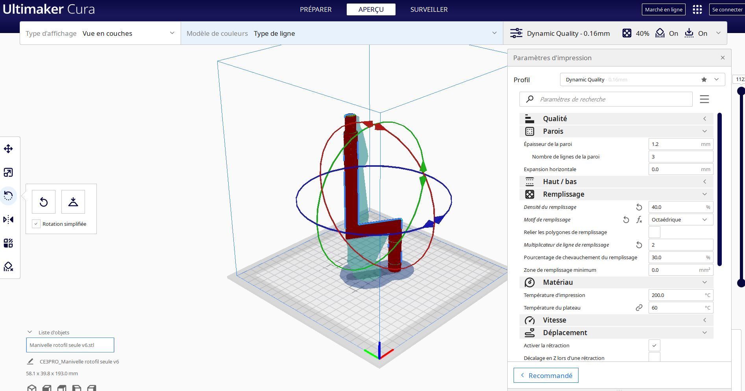Click the top handle of the layer slider
The width and height of the screenshot is (745, 391).
tap(741, 91)
